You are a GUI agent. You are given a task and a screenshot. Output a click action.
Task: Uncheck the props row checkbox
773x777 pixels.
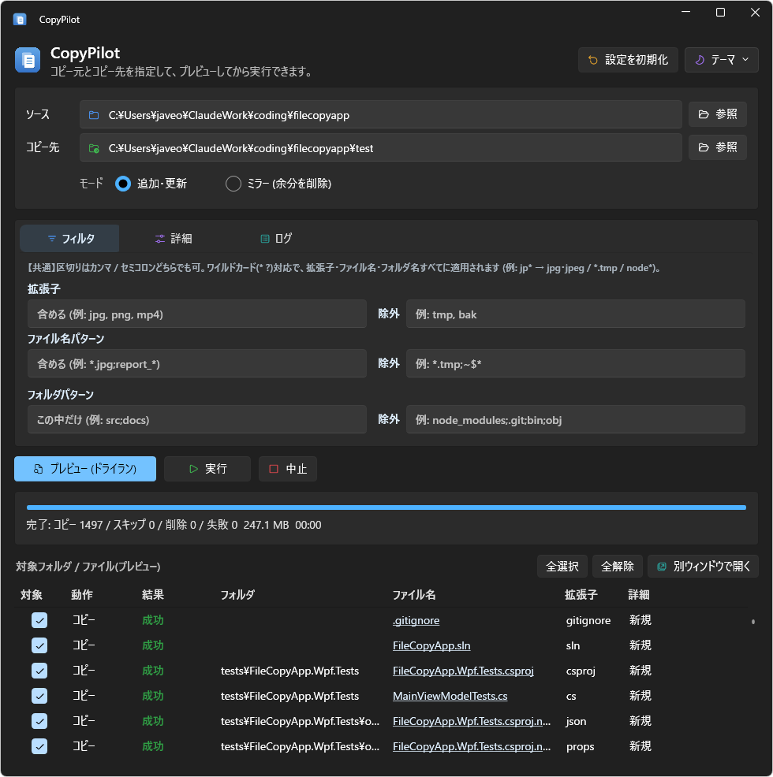tap(39, 746)
